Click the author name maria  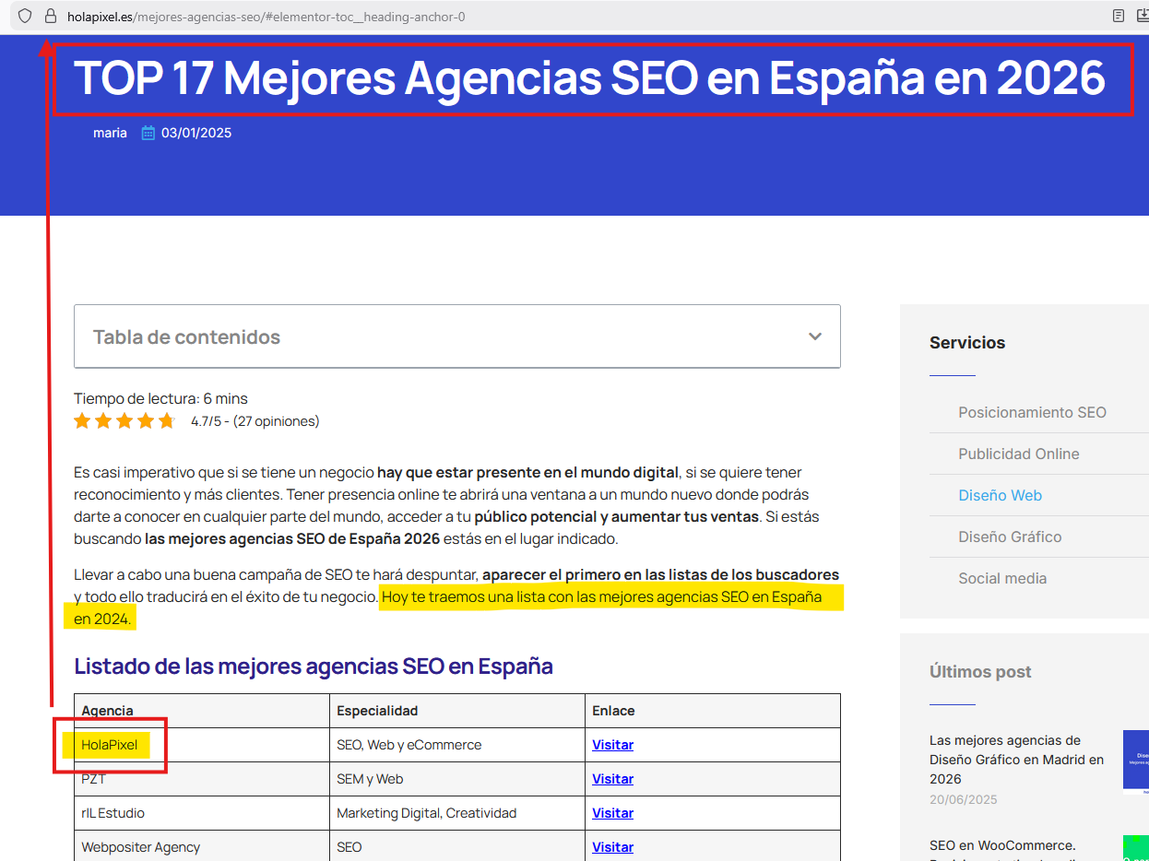[110, 133]
